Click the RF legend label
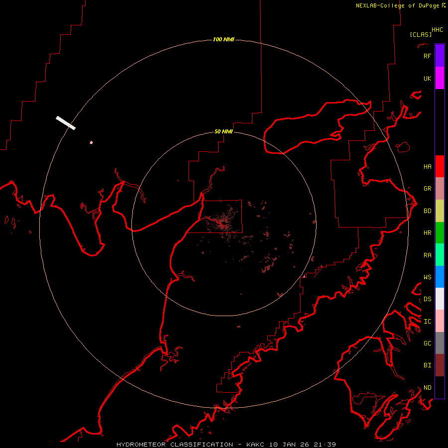This screenshot has width=448, height=448. (x=427, y=56)
